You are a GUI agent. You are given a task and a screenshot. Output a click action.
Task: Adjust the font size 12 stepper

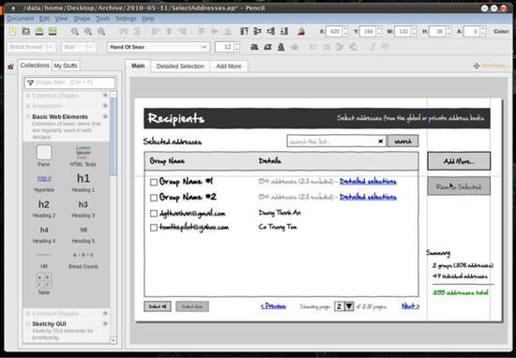237,47
